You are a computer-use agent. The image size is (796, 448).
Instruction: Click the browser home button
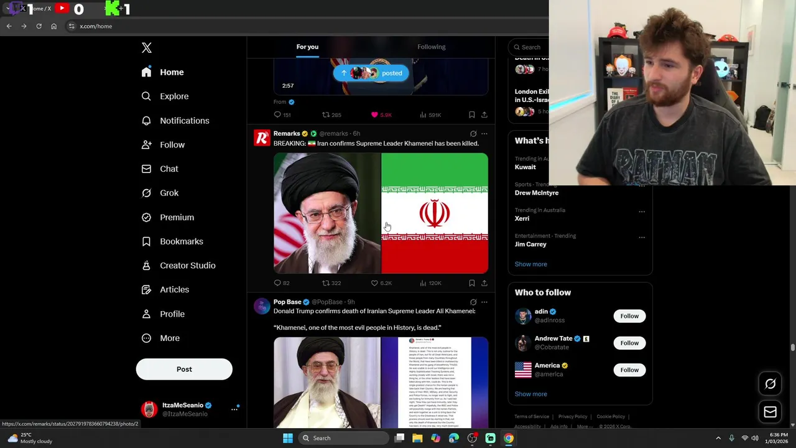click(53, 26)
